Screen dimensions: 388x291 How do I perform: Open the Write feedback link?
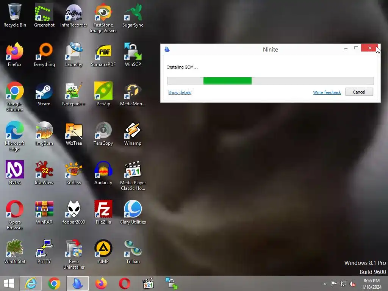point(327,92)
